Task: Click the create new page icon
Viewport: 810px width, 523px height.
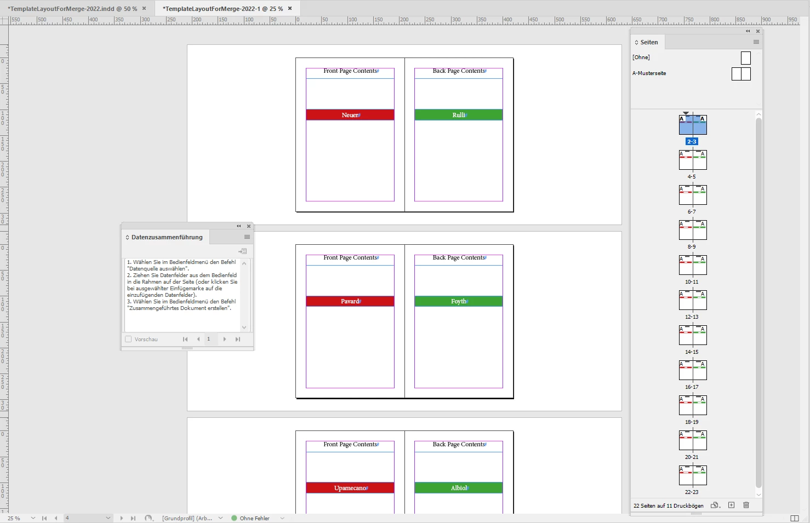Action: (731, 505)
